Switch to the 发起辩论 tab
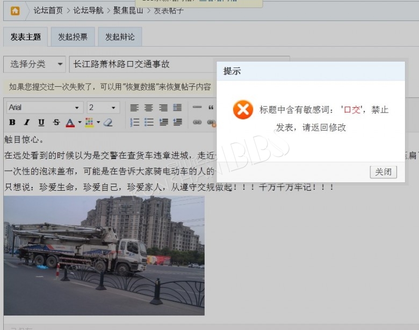The height and width of the screenshot is (330, 419). (x=120, y=37)
